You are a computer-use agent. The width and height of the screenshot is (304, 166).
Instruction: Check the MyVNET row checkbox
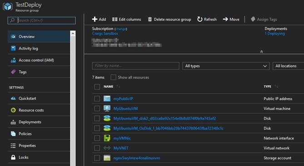click(x=97, y=148)
